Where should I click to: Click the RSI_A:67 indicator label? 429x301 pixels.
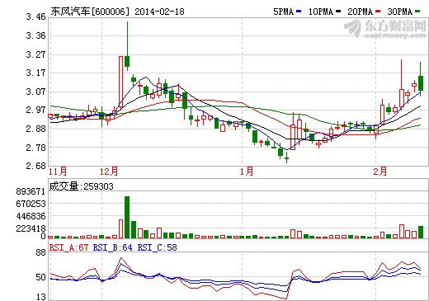pyautogui.click(x=68, y=247)
